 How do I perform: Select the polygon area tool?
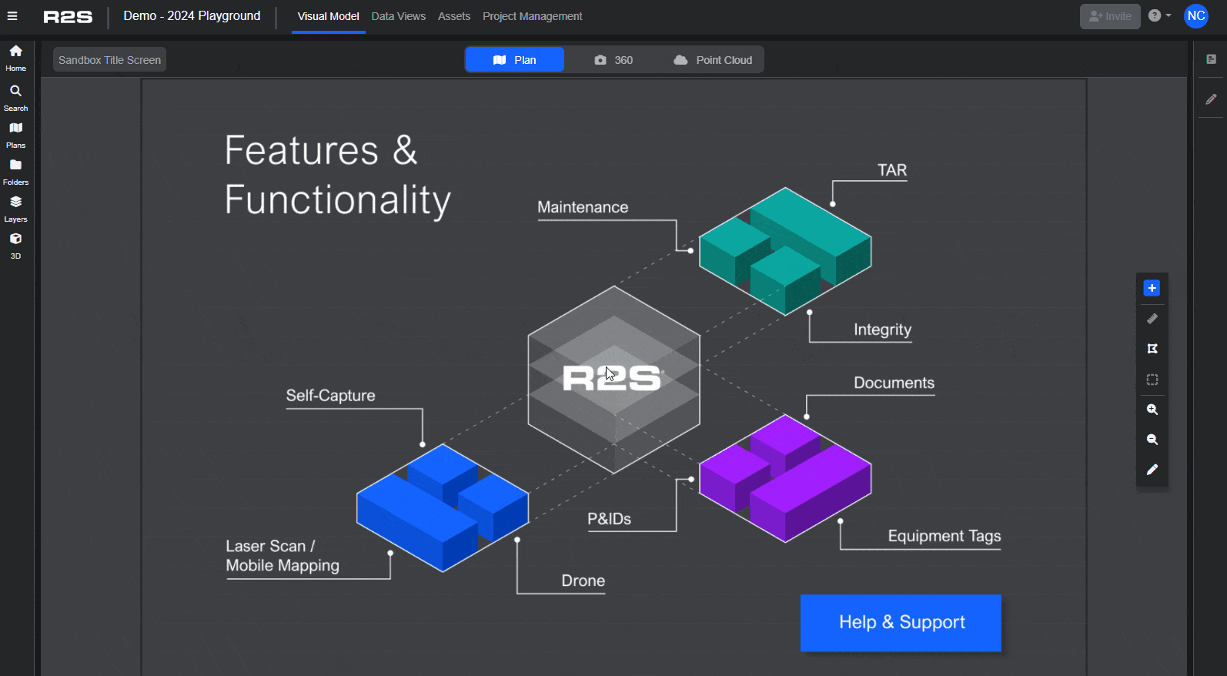pos(1152,349)
